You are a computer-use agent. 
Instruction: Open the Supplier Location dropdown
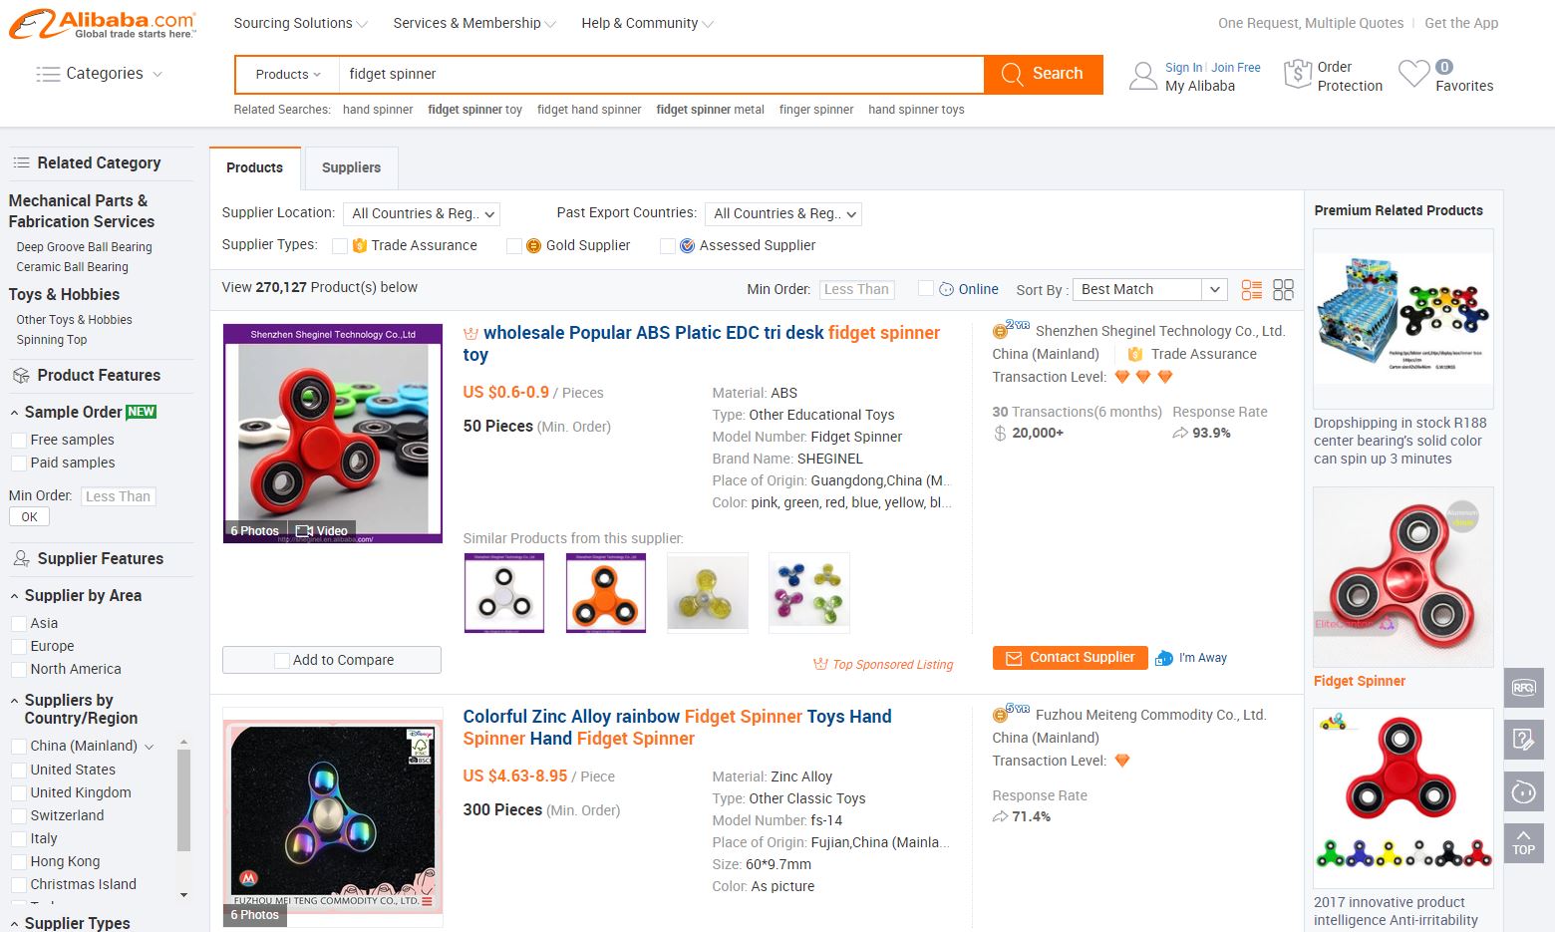tap(421, 214)
